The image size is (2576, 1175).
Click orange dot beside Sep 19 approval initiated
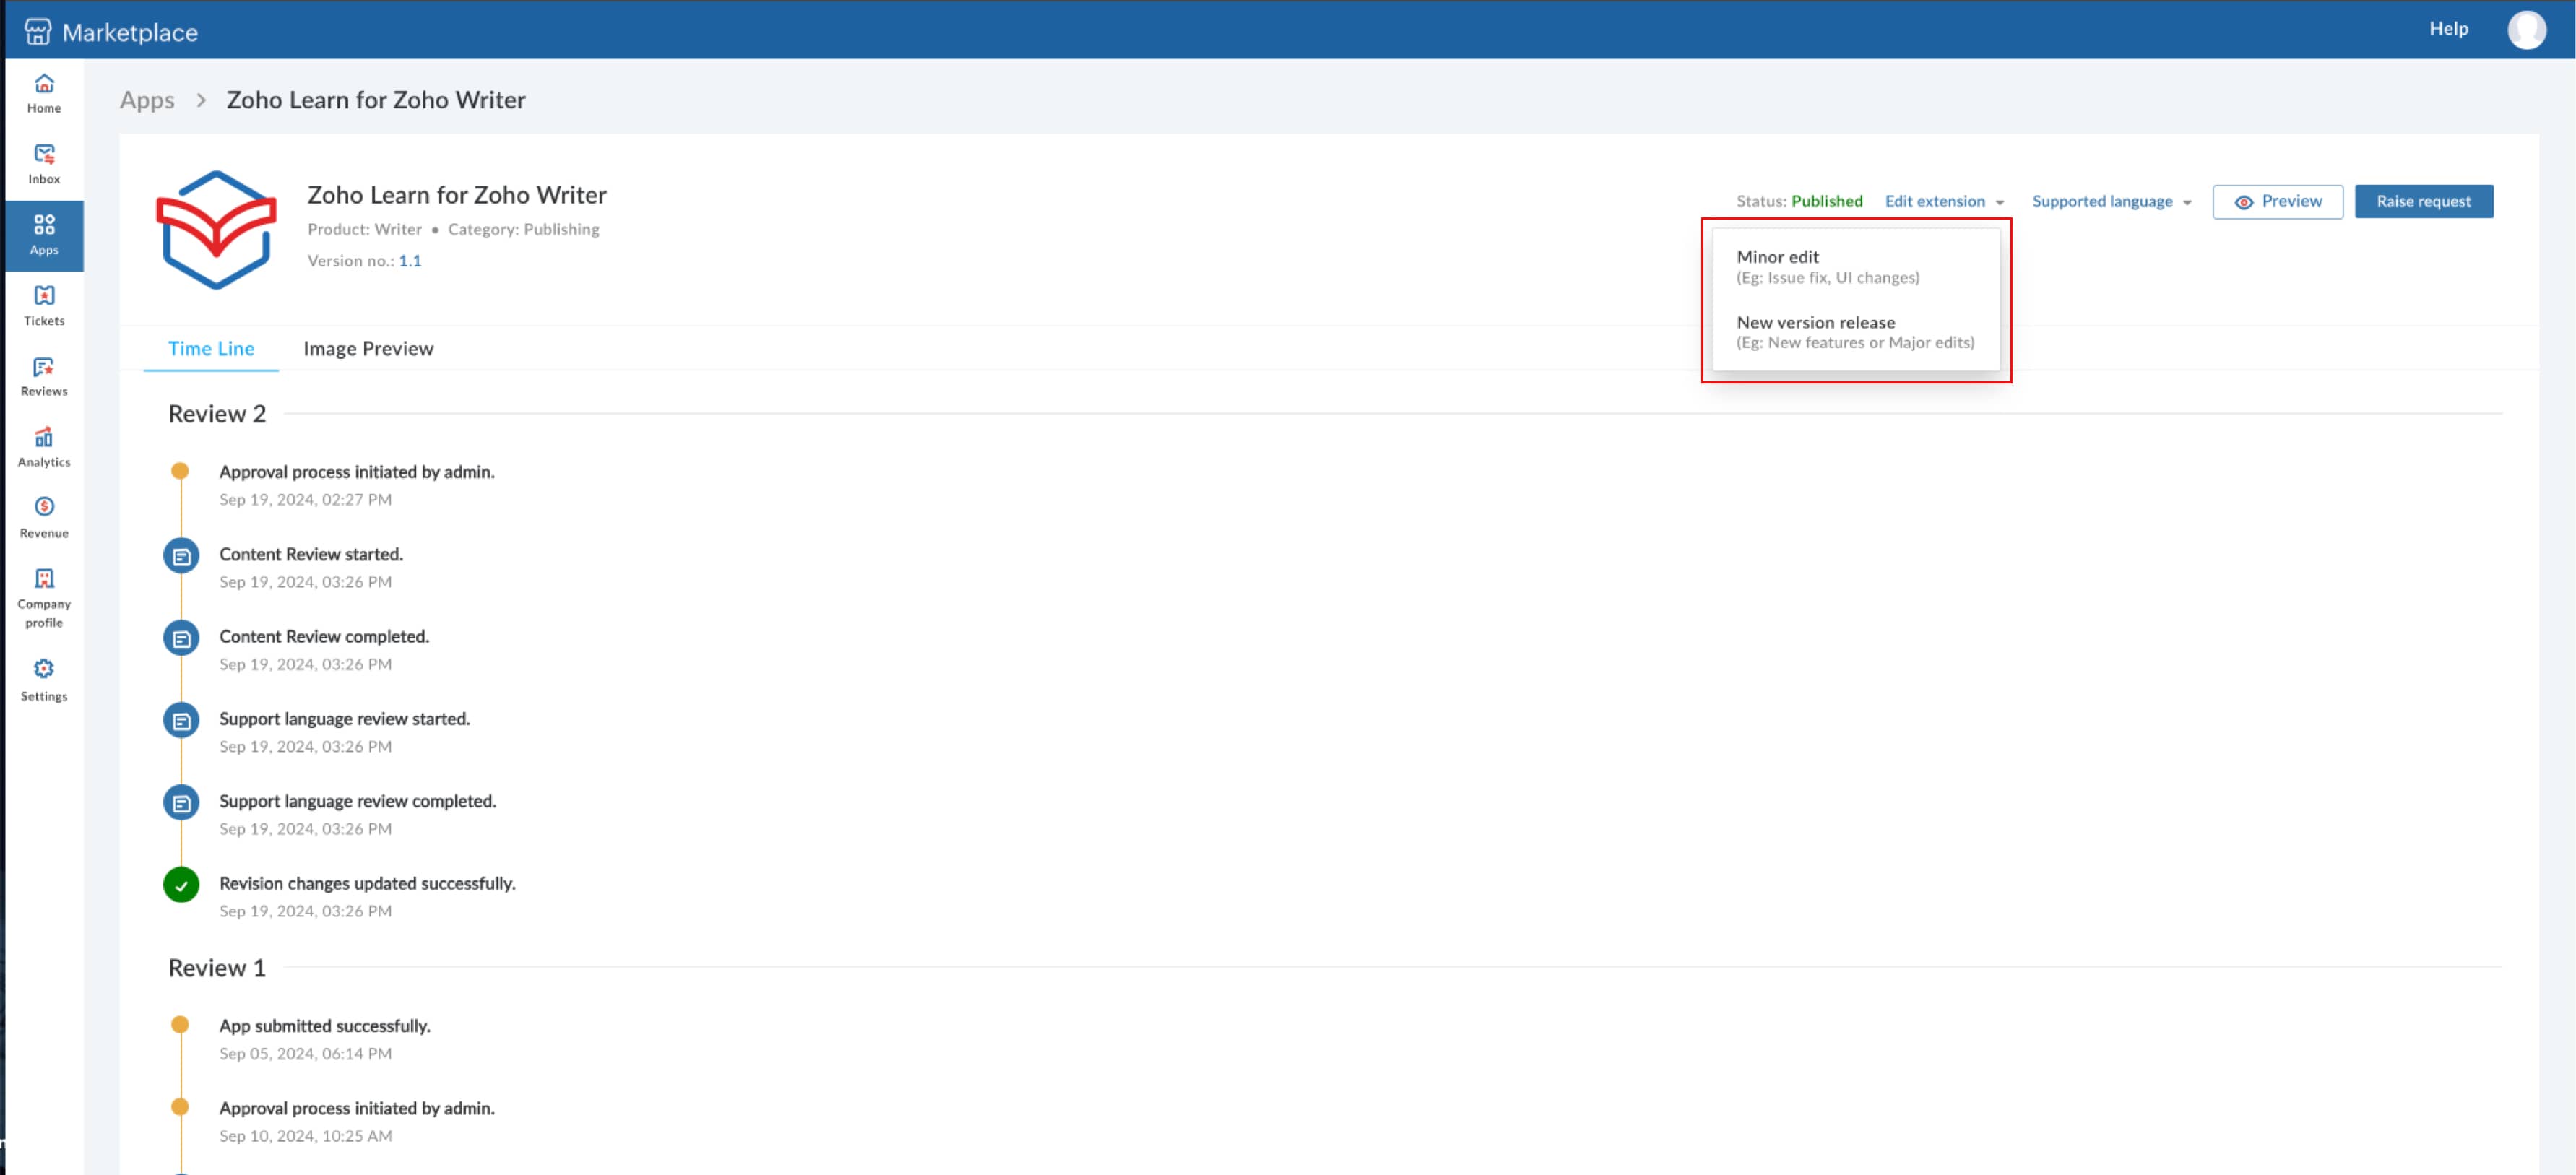[x=180, y=471]
